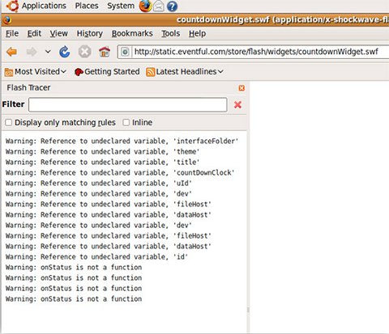Select the 'theme' warning line
The width and height of the screenshot is (389, 334).
(102, 151)
